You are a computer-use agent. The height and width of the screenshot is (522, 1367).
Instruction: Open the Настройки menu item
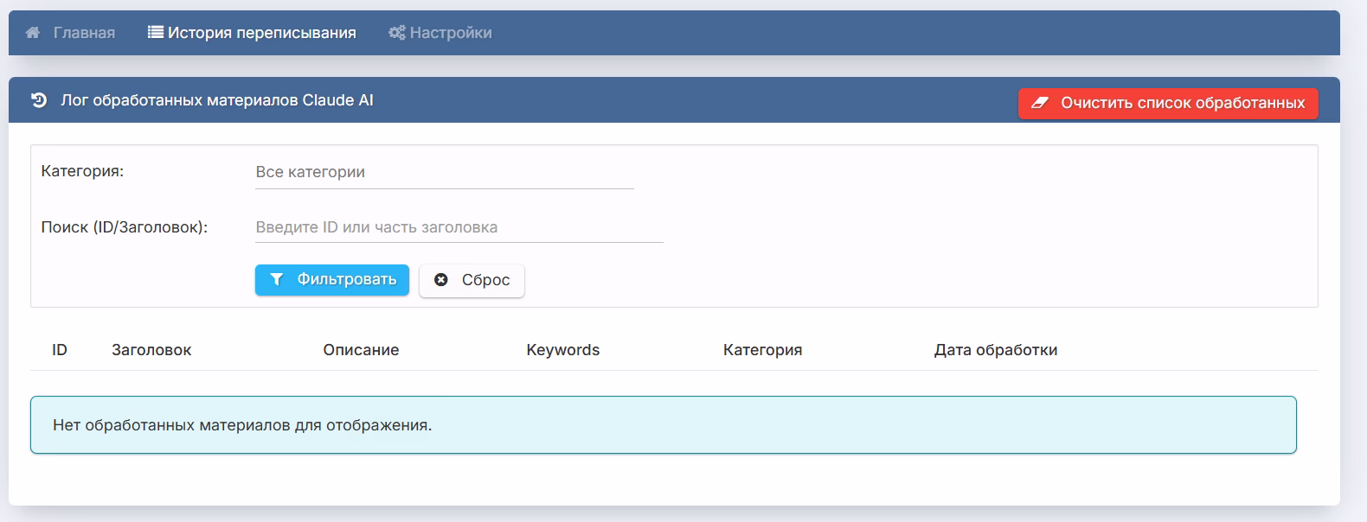[450, 33]
